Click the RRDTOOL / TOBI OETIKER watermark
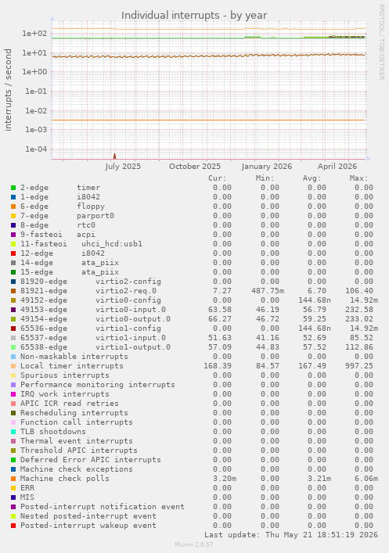This screenshot has height=553, width=389. click(382, 42)
